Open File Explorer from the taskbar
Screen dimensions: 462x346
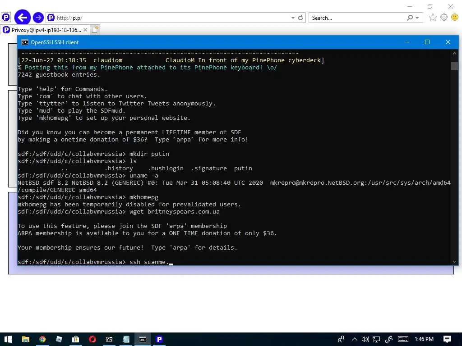pos(26,339)
